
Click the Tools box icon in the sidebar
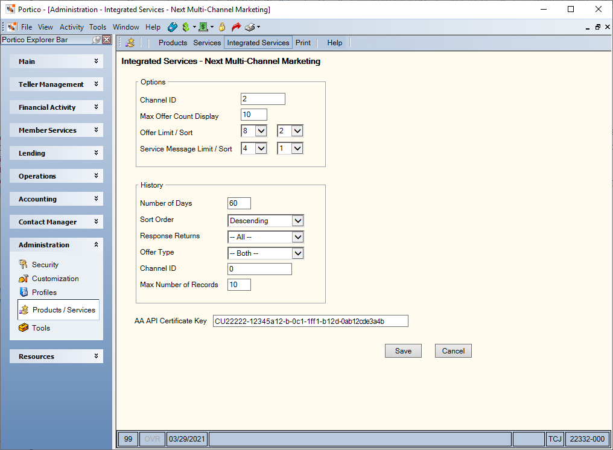[24, 328]
